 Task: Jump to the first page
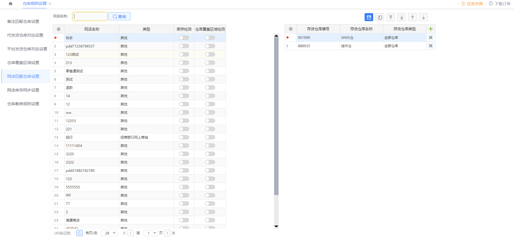pos(124,233)
